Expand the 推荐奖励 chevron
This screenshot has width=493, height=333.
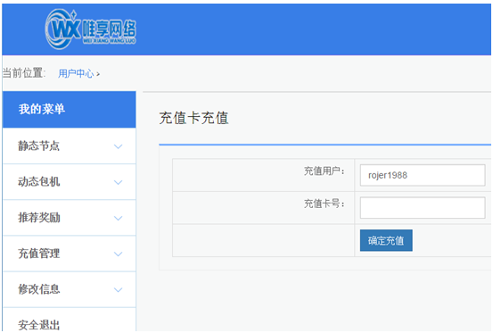pos(118,219)
